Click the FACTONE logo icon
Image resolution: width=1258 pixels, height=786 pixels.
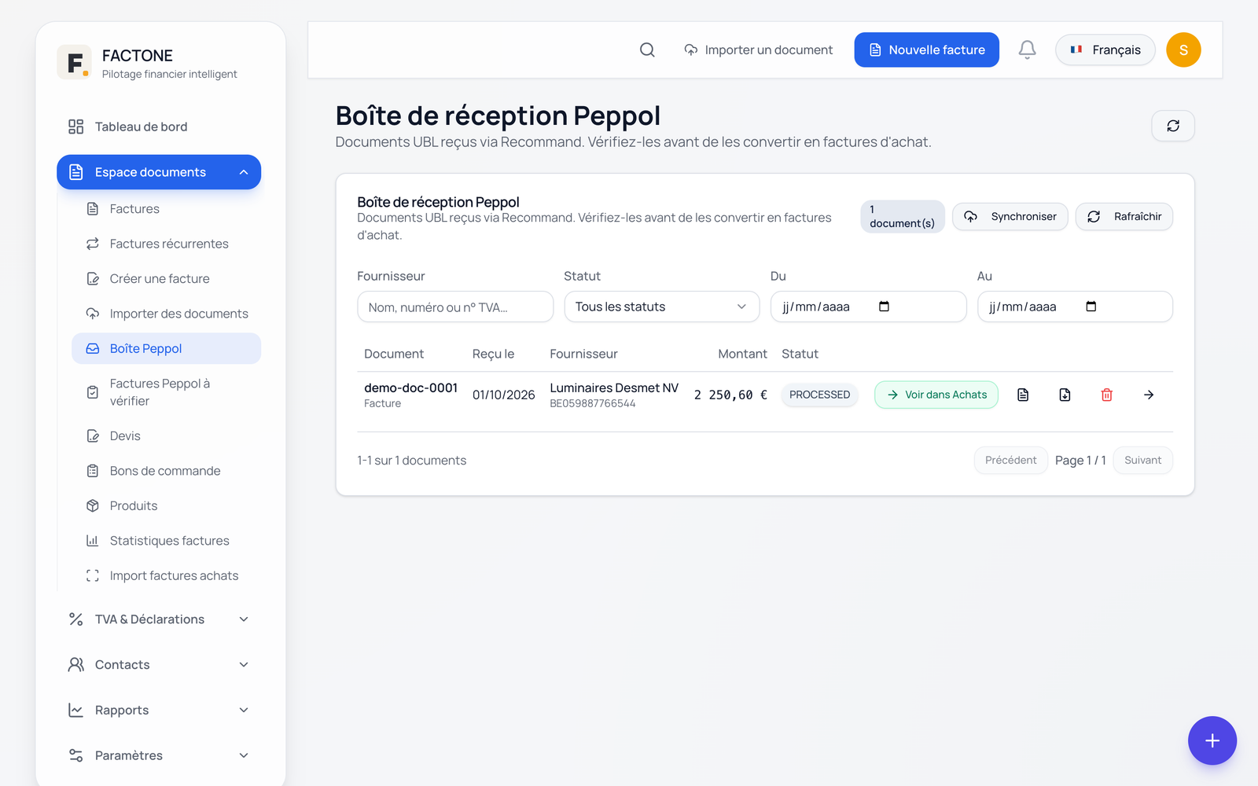[74, 62]
